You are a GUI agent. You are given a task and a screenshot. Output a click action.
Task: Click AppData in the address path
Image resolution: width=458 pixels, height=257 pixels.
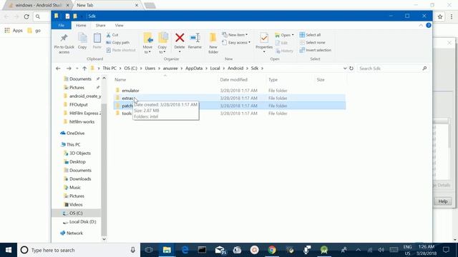point(194,69)
